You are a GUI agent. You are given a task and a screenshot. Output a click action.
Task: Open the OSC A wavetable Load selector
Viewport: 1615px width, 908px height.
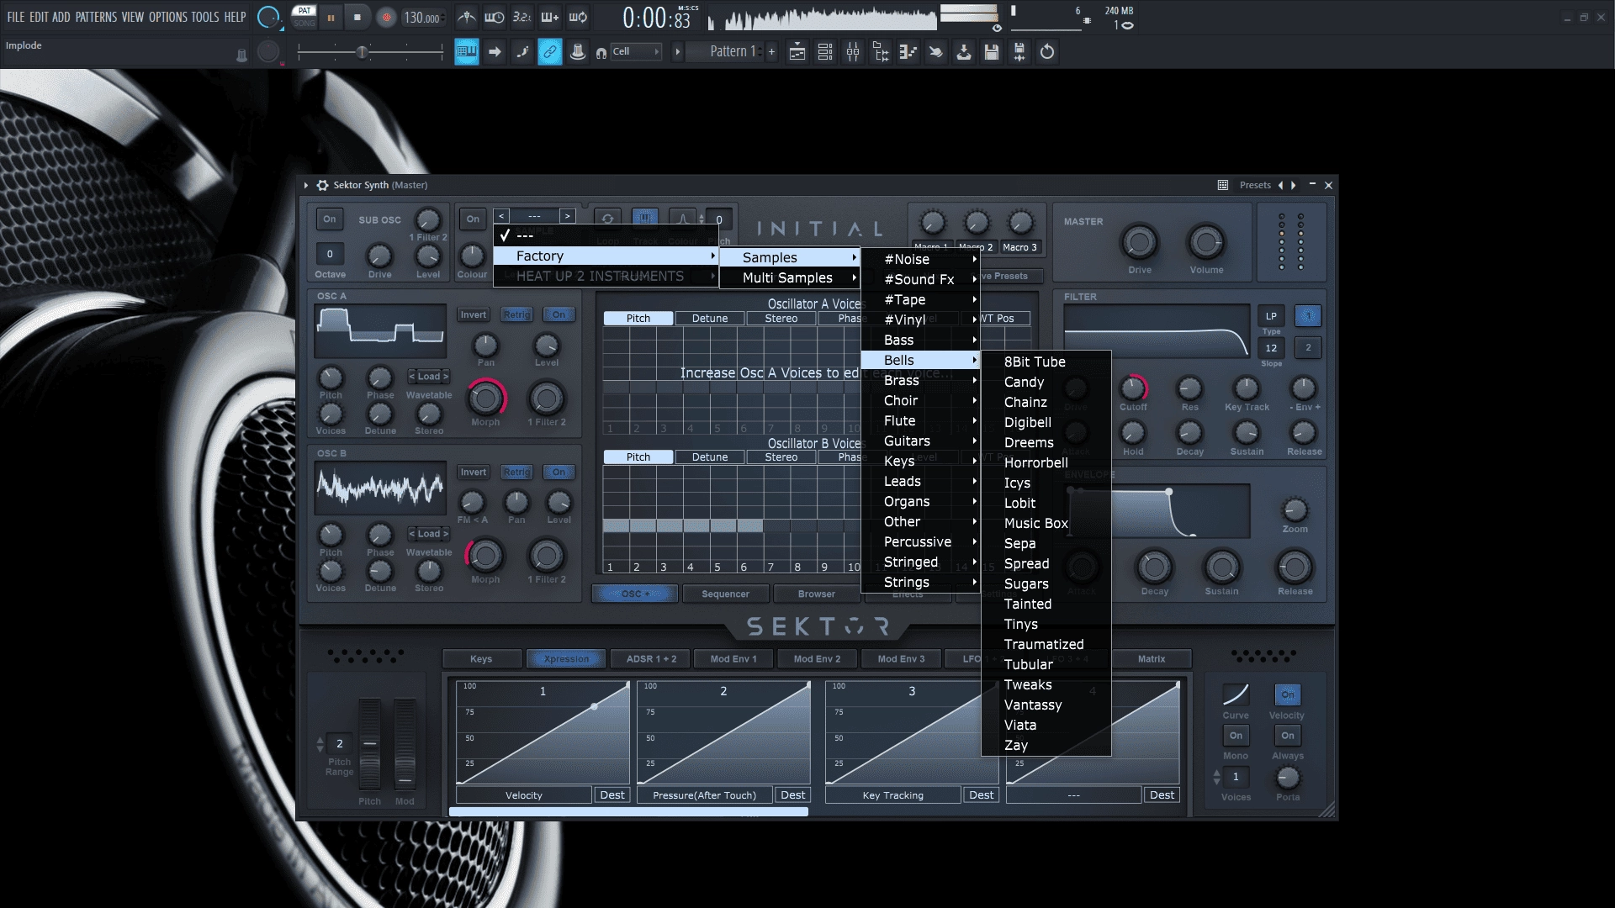(429, 377)
